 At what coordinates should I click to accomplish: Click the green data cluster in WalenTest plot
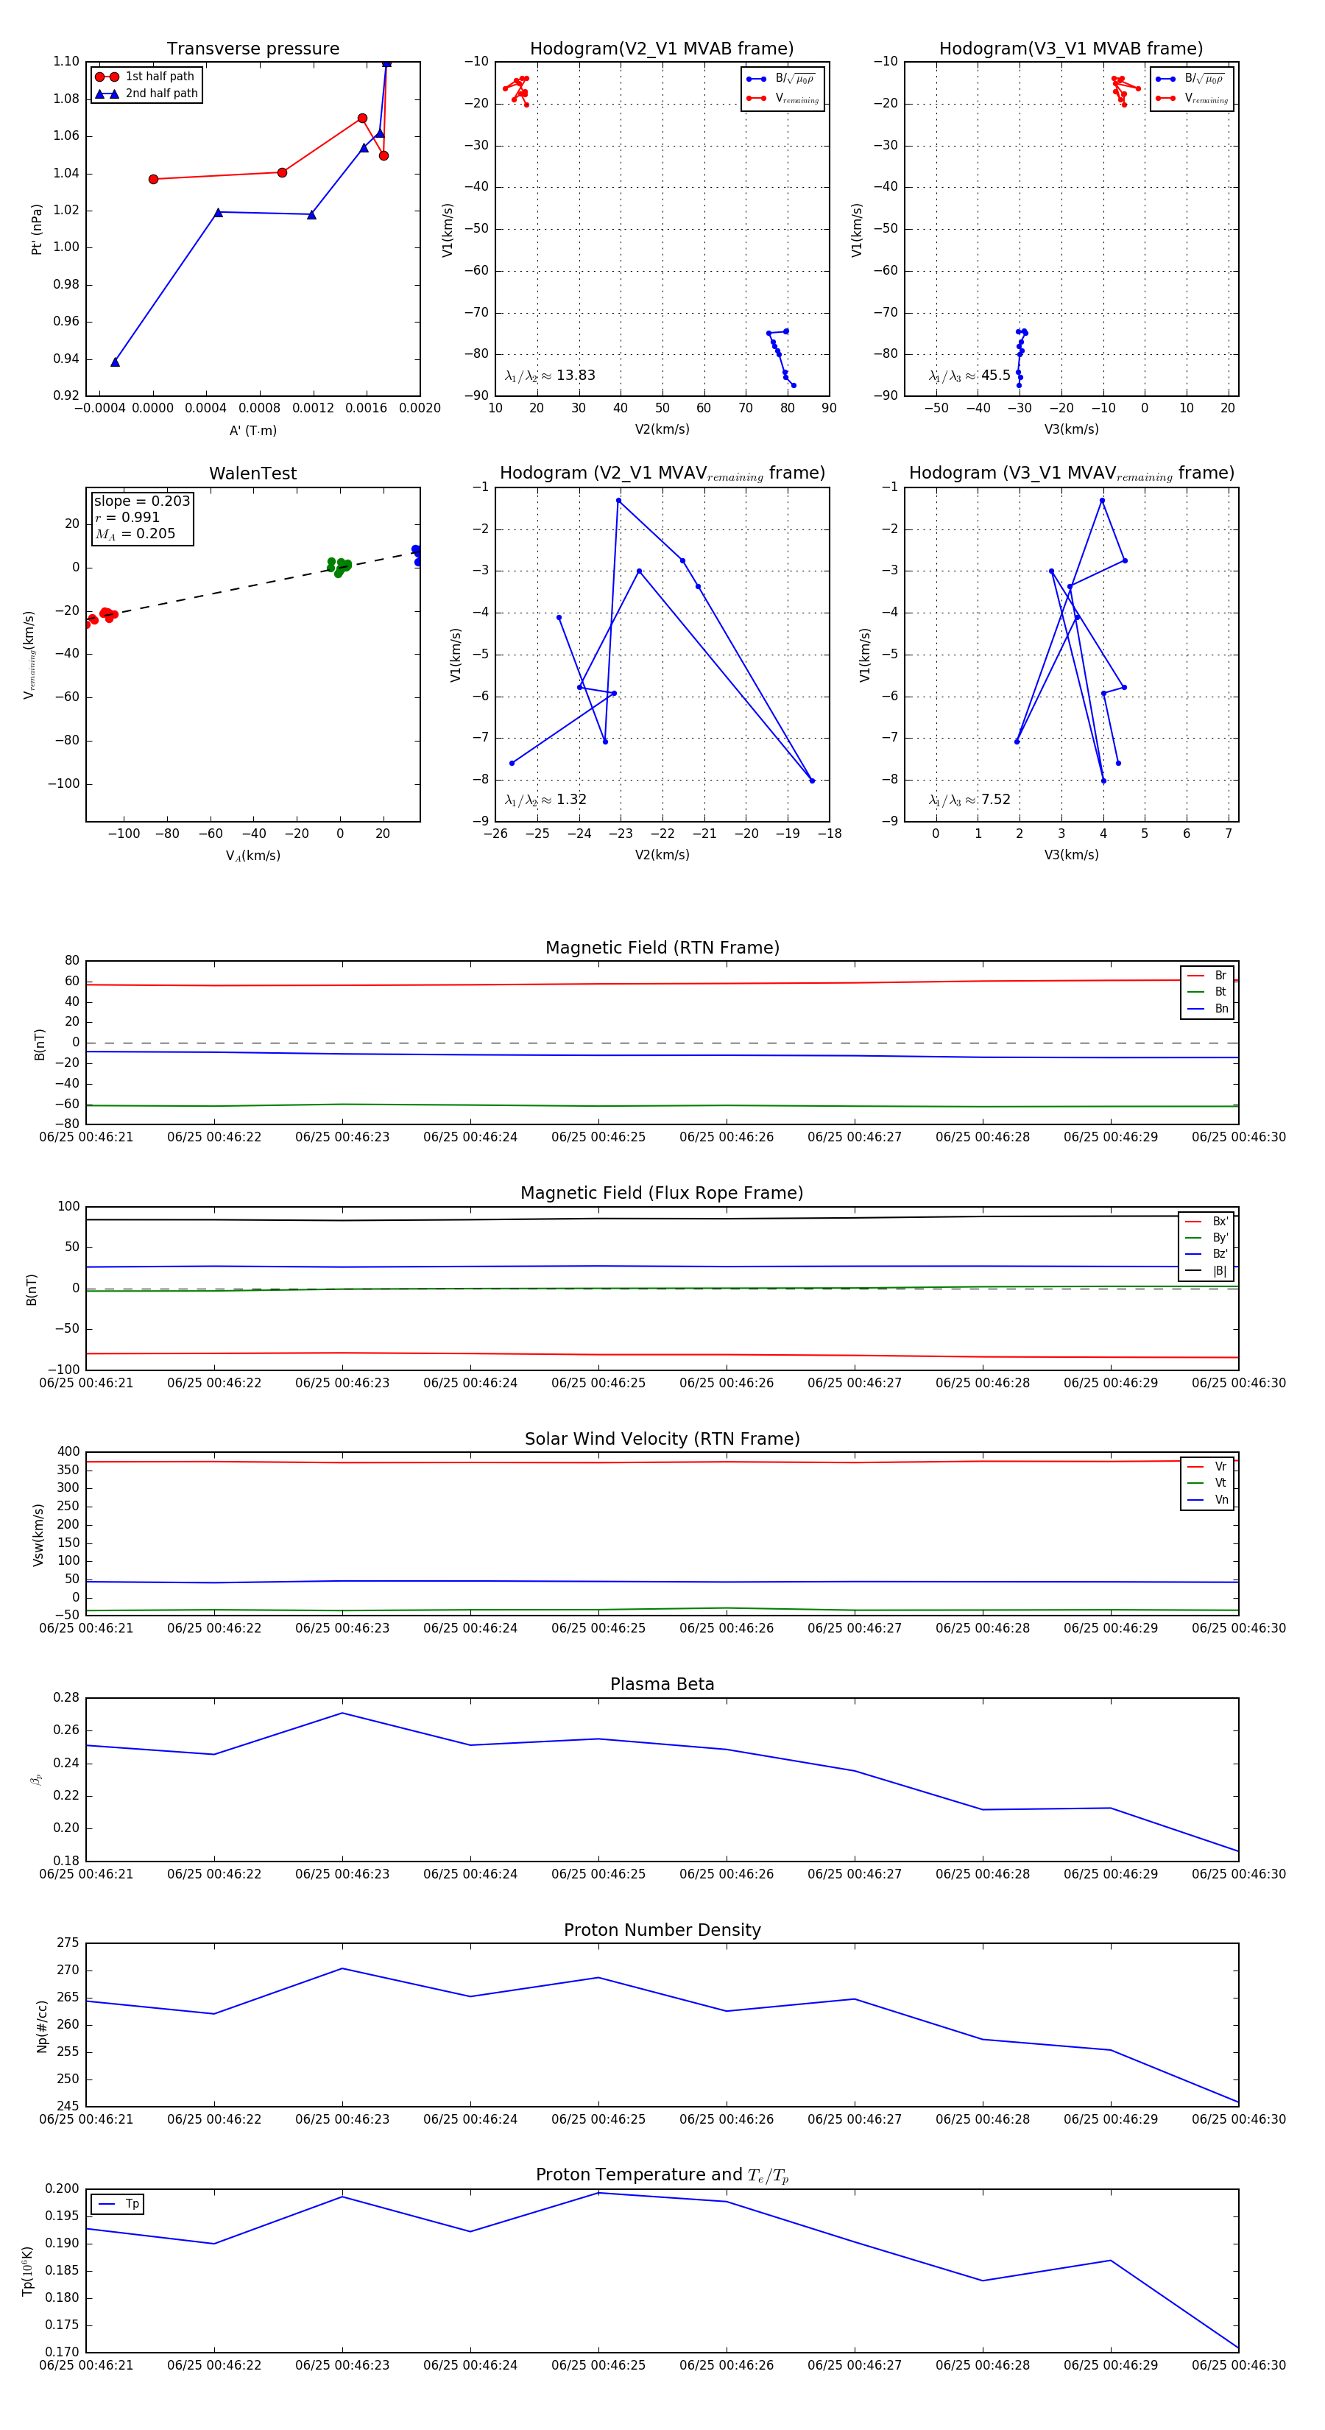(x=339, y=566)
